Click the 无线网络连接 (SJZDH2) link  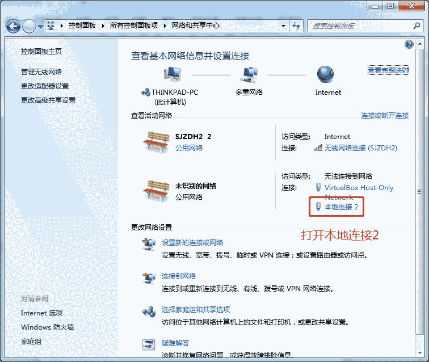point(360,148)
